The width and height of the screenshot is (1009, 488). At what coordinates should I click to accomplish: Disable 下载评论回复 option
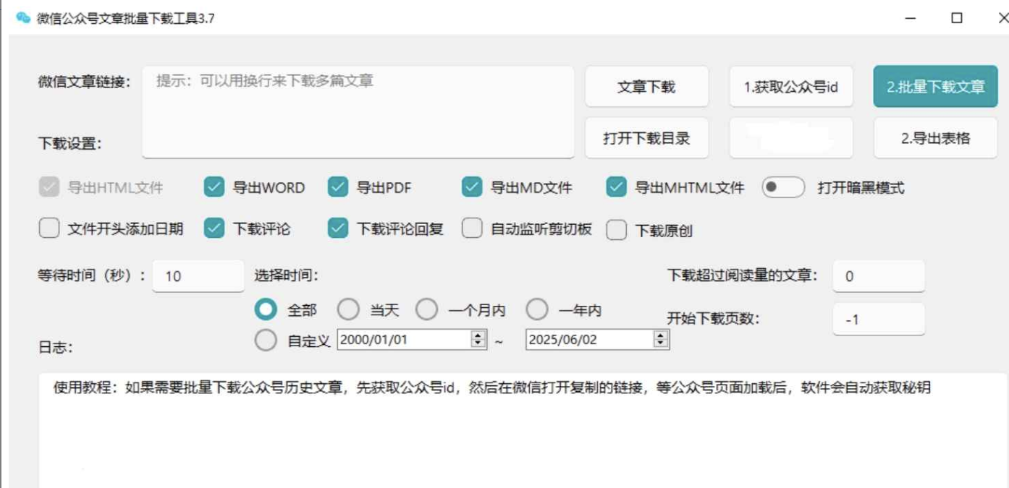[337, 228]
